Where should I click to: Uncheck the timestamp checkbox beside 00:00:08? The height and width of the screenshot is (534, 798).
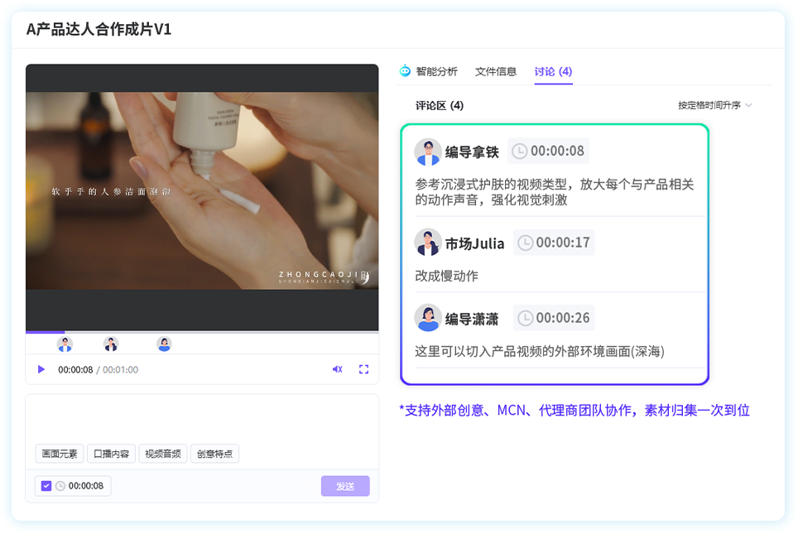(x=46, y=486)
